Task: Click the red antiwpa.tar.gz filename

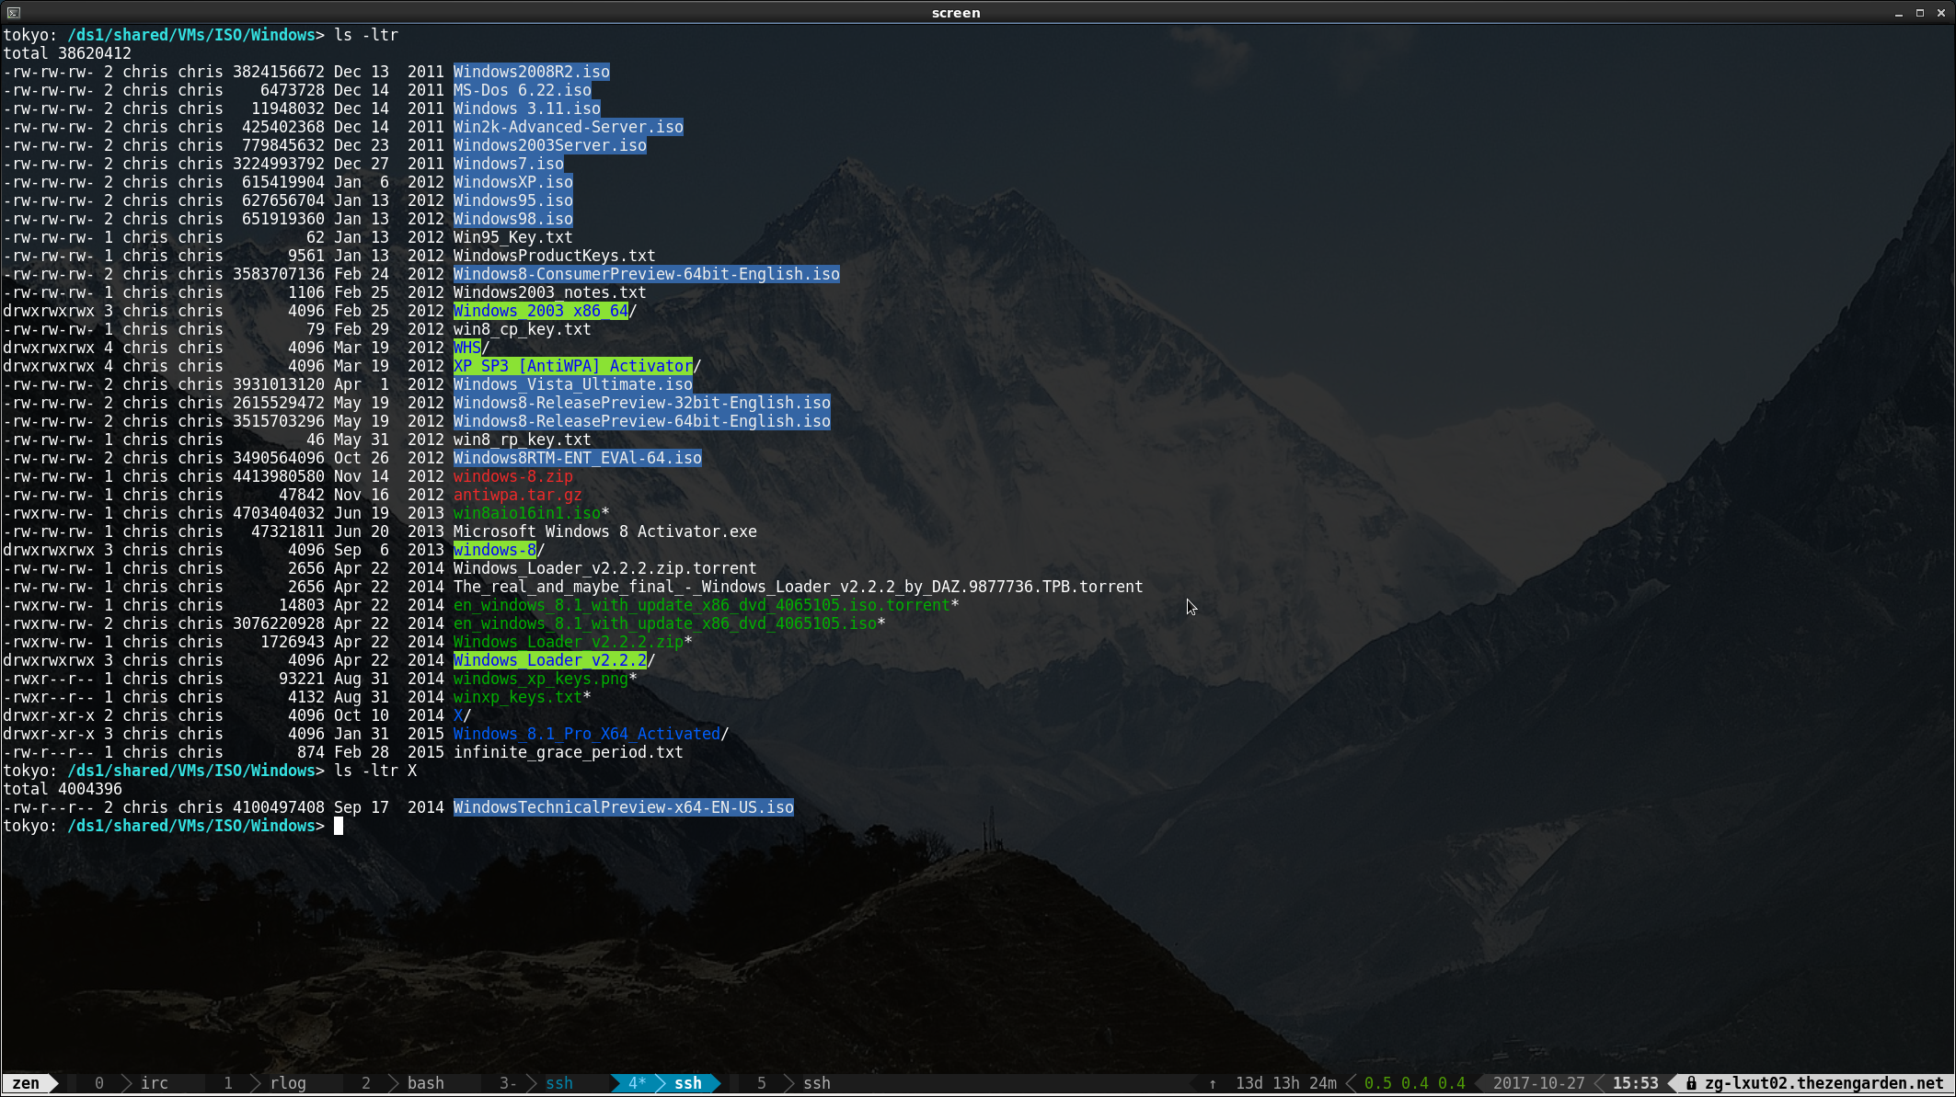Action: pyautogui.click(x=517, y=495)
